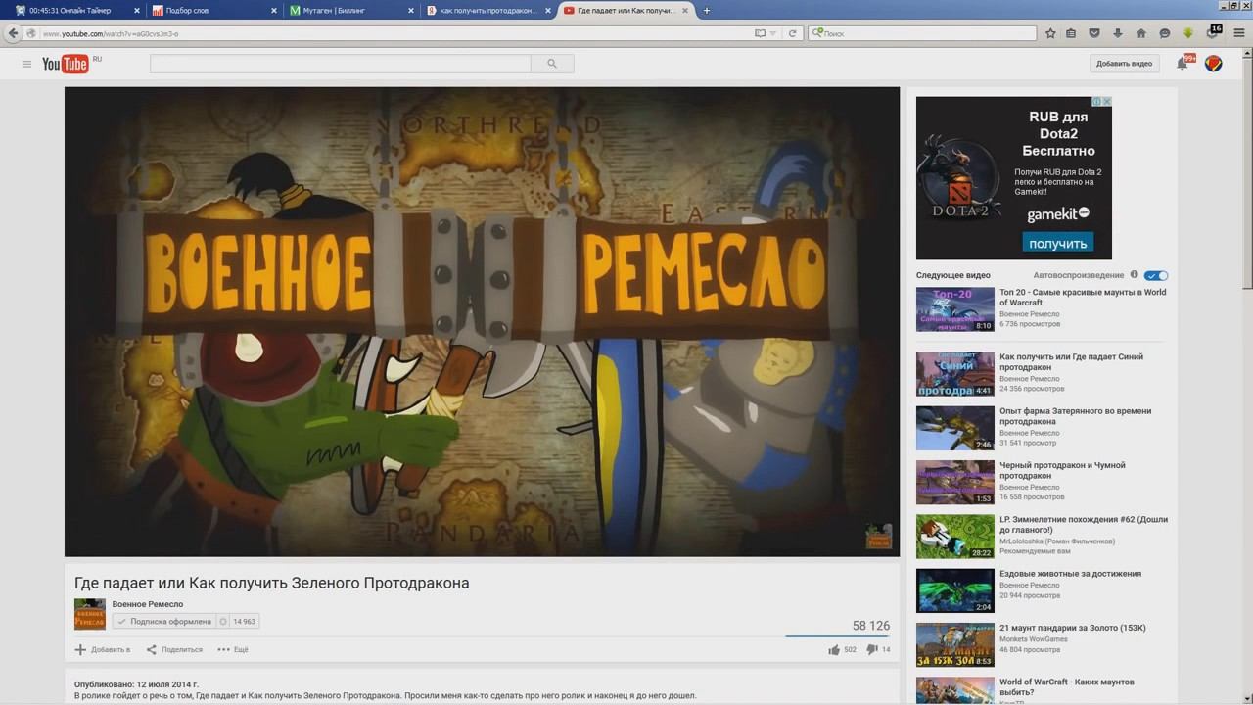Image resolution: width=1253 pixels, height=705 pixels.
Task: Focus the browser address bar
Action: pyautogui.click(x=396, y=33)
